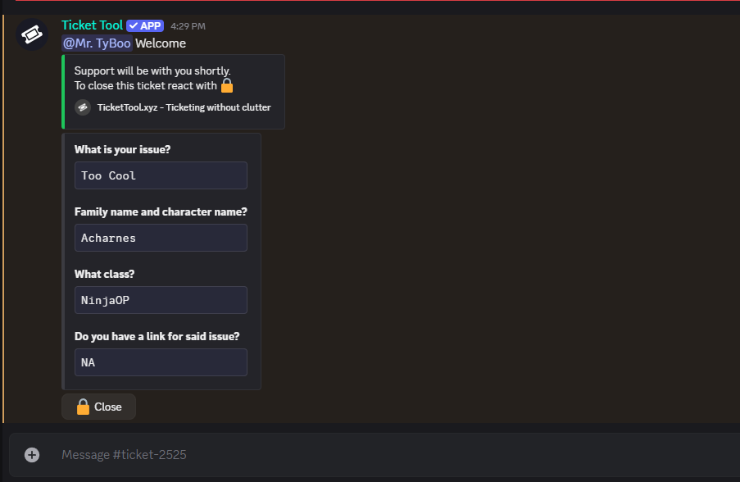Click the Ticket Tool bot avatar
The image size is (740, 482).
click(32, 34)
